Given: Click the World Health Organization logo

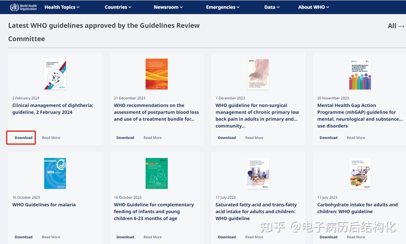Looking at the screenshot, I should pos(23,7).
